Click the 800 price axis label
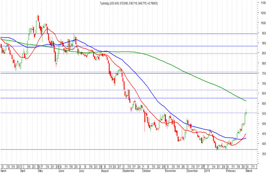The height and width of the screenshot is (173, 267). 264,63
